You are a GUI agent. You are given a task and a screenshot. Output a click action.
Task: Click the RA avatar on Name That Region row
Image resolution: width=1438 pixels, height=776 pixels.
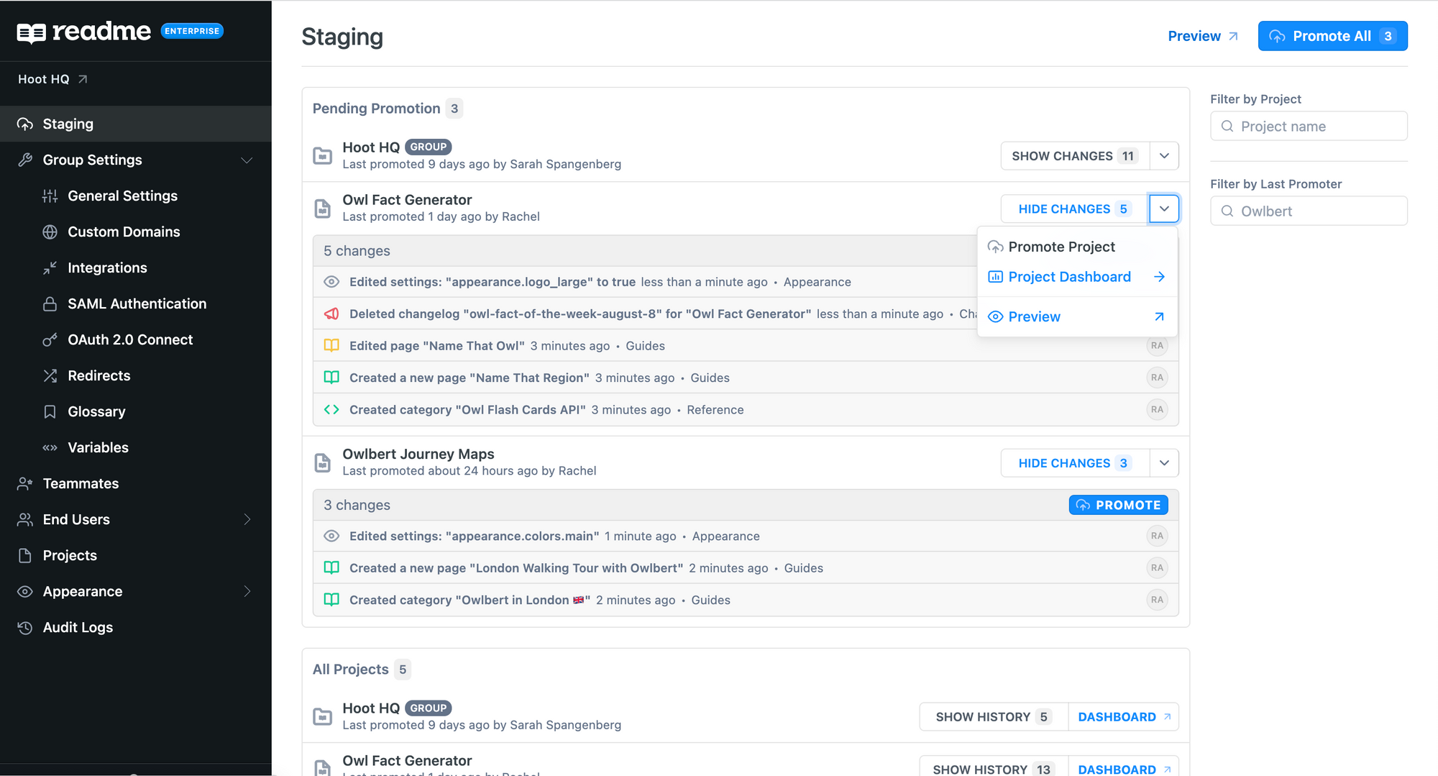[x=1157, y=378]
